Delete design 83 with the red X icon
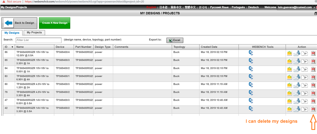The height and width of the screenshot is (134, 317). (x=313, y=77)
